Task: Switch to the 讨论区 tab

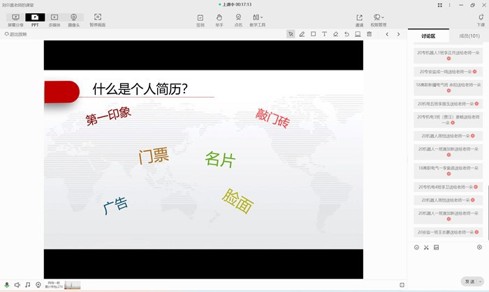Action: pyautogui.click(x=428, y=36)
